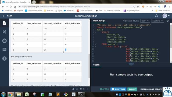This screenshot has height=97, width=172.
Task: Open the user avatar menu
Action: (x=164, y=16)
